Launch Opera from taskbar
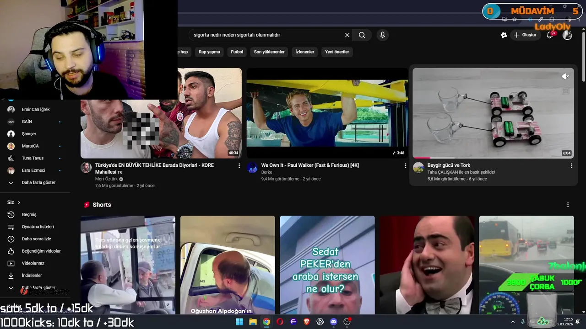This screenshot has width=586, height=329. click(x=280, y=322)
